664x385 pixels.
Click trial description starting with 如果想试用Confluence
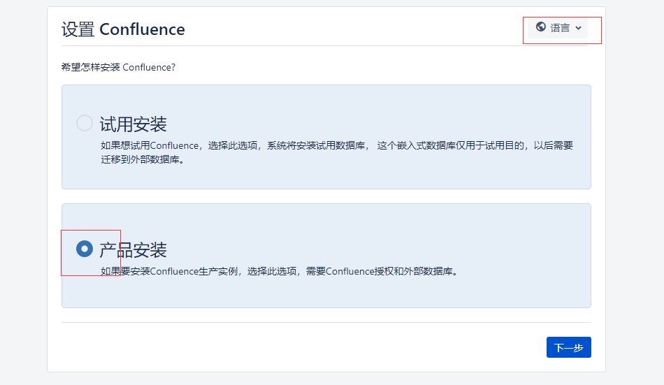click(x=337, y=152)
